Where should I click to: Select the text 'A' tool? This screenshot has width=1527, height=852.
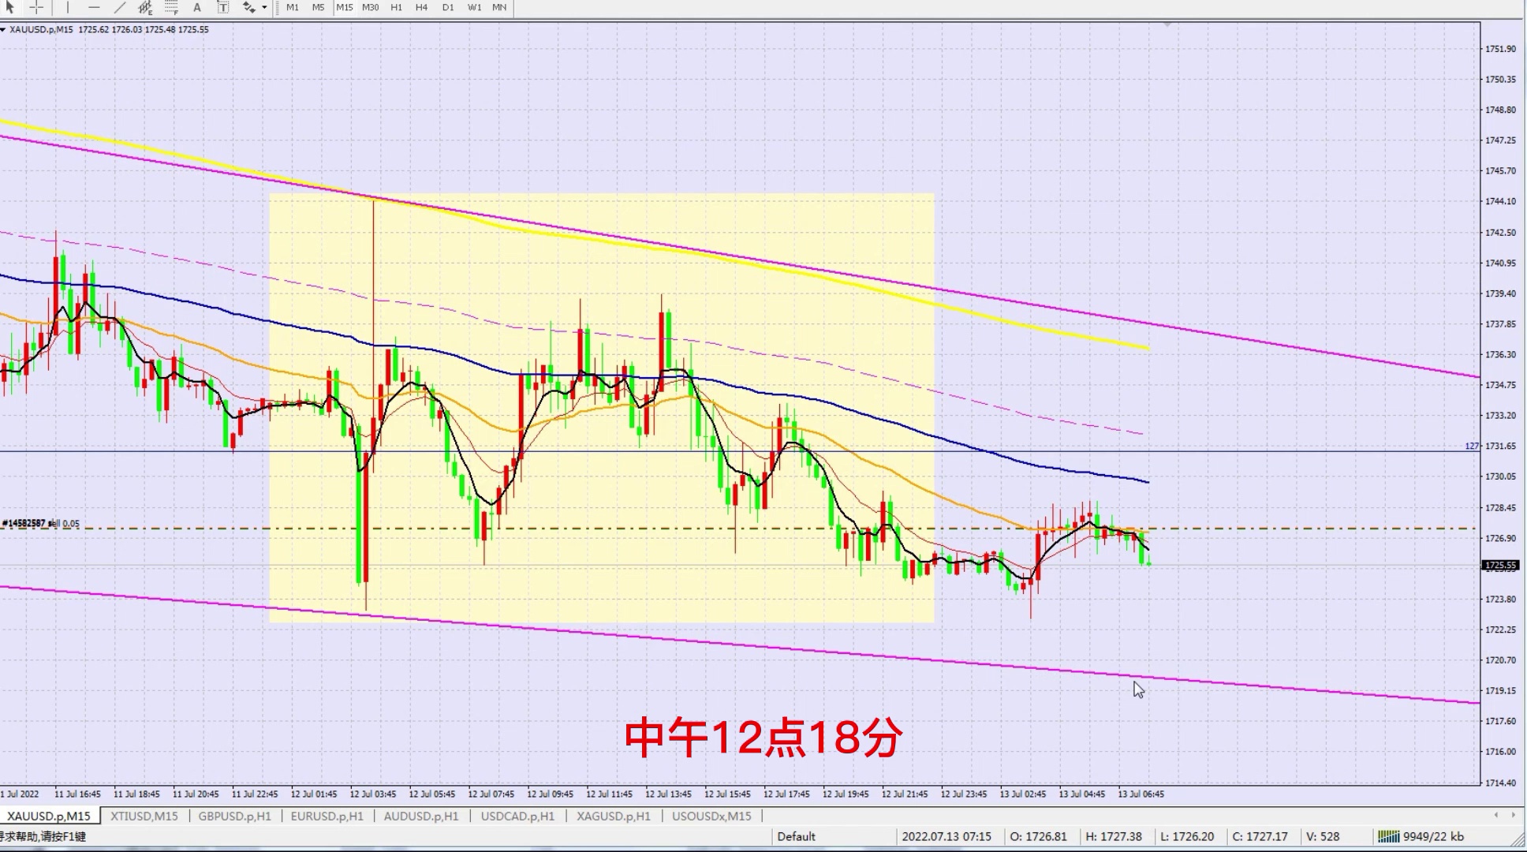click(x=197, y=7)
